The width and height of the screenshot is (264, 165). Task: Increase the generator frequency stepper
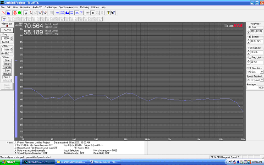click(11, 37)
